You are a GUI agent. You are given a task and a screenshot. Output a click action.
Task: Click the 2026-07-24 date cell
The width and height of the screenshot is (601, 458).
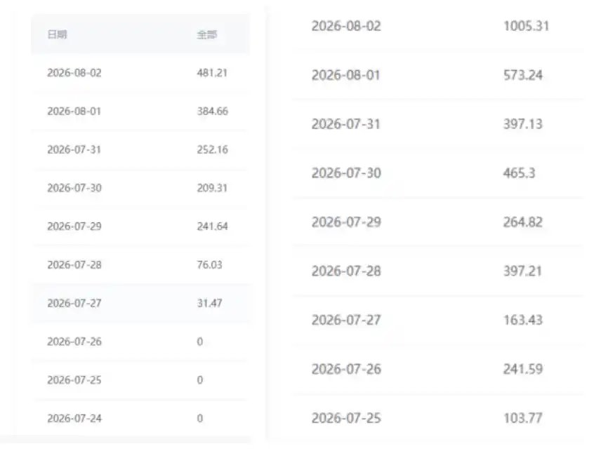coord(74,418)
